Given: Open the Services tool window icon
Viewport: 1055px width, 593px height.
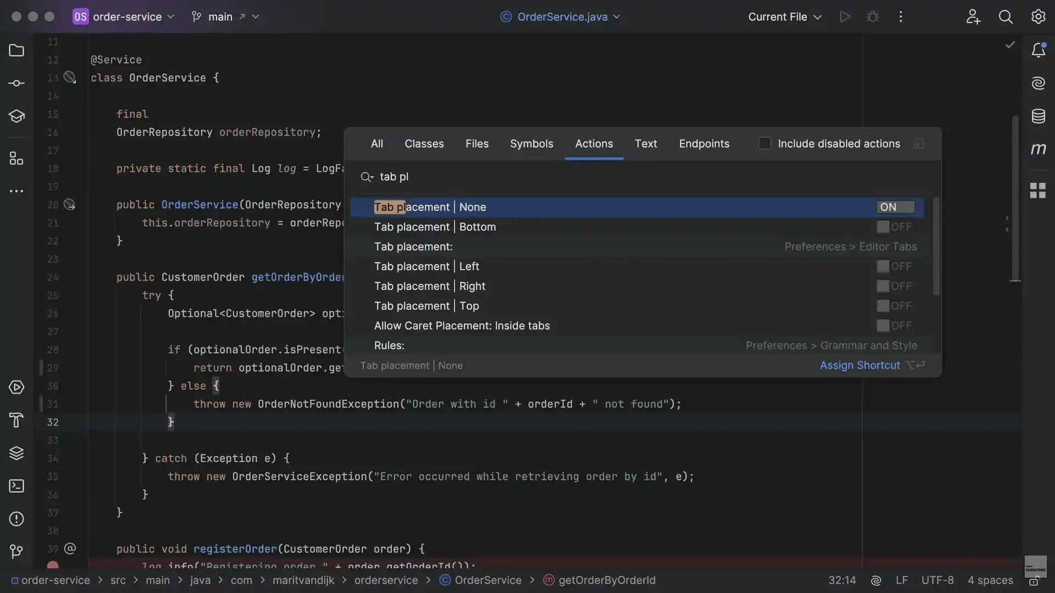Looking at the screenshot, I should [16, 387].
